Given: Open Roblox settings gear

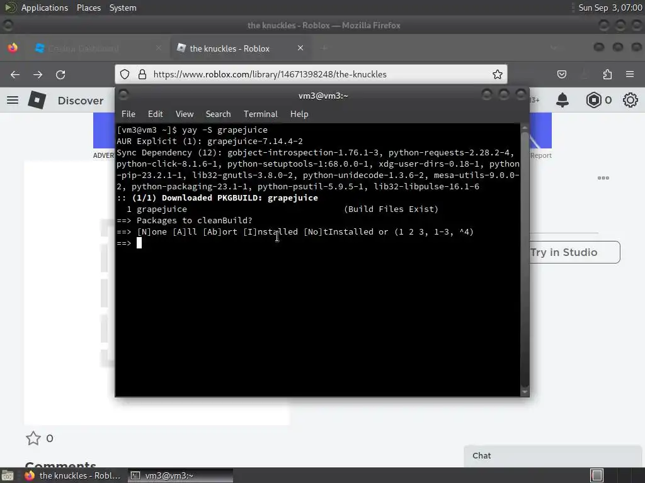Looking at the screenshot, I should pyautogui.click(x=630, y=100).
